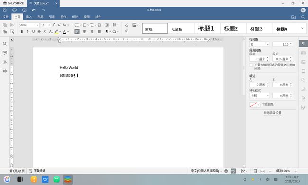Viewport: 308px width, 185px height.
Task: Toggle strikethrough formatting
Action: 39,32
